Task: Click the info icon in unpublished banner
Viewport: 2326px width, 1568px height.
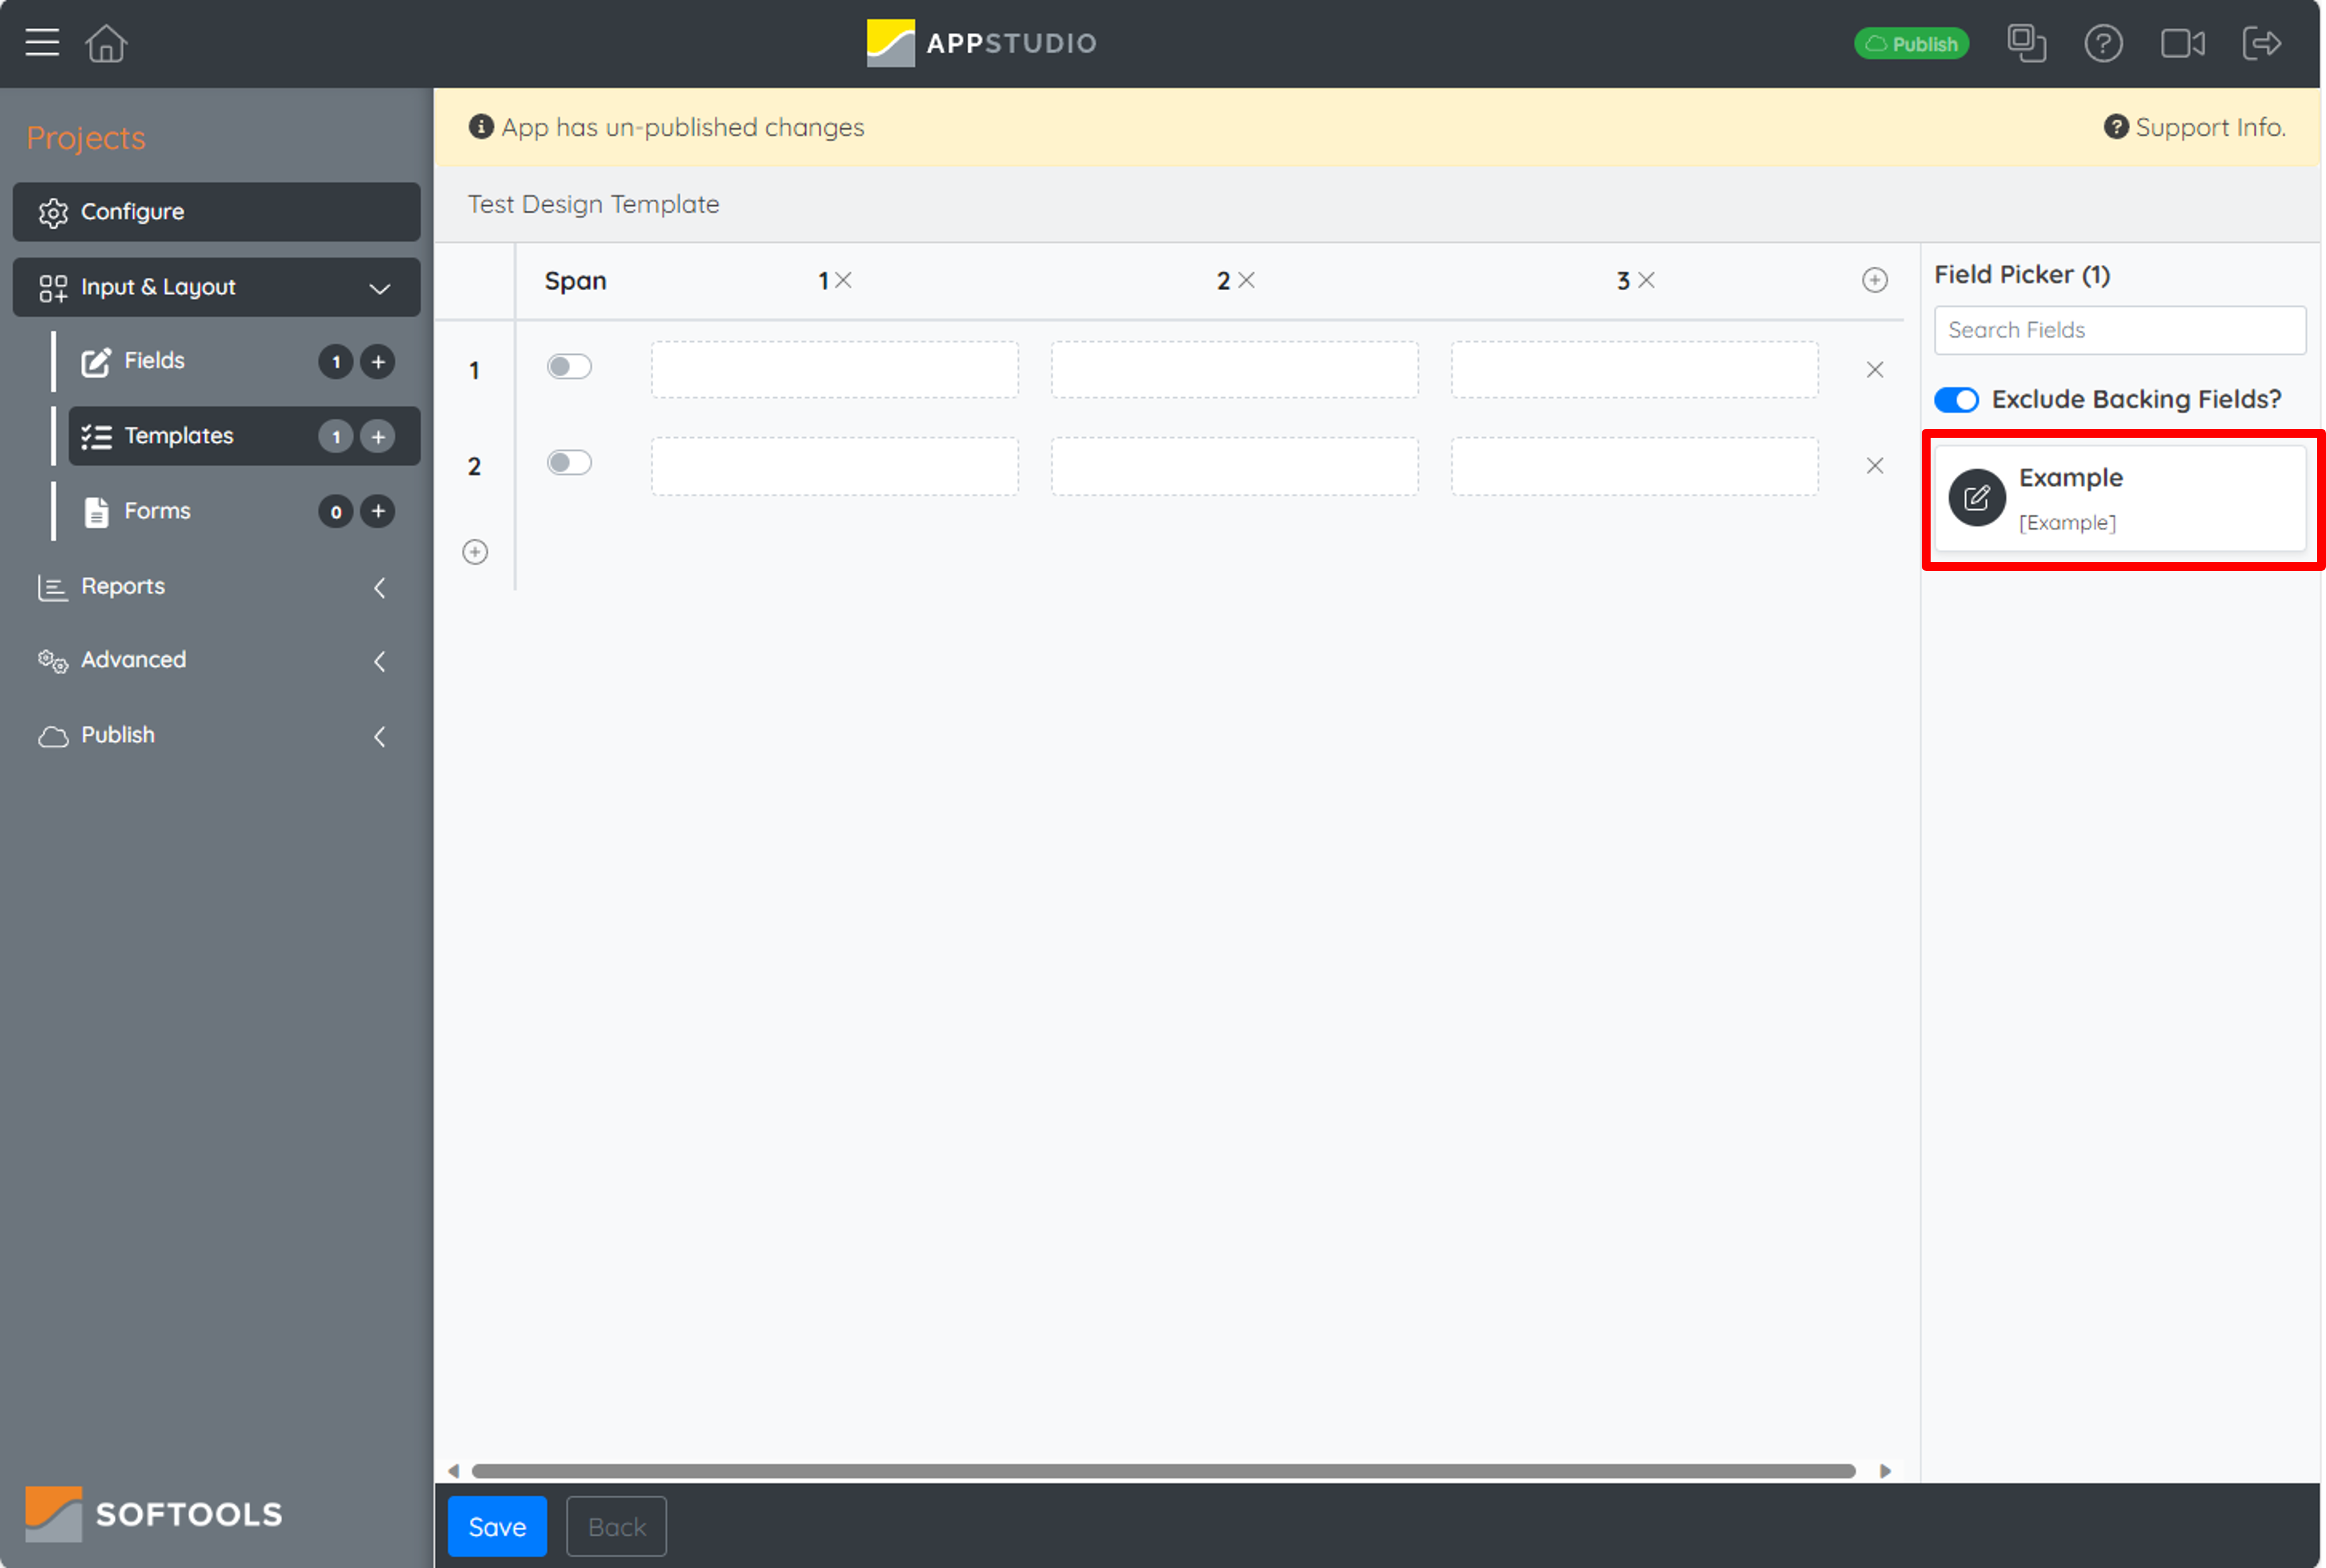Action: point(481,127)
